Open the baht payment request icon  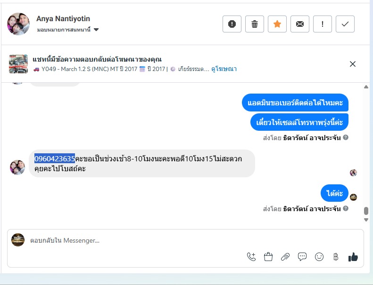point(336,257)
